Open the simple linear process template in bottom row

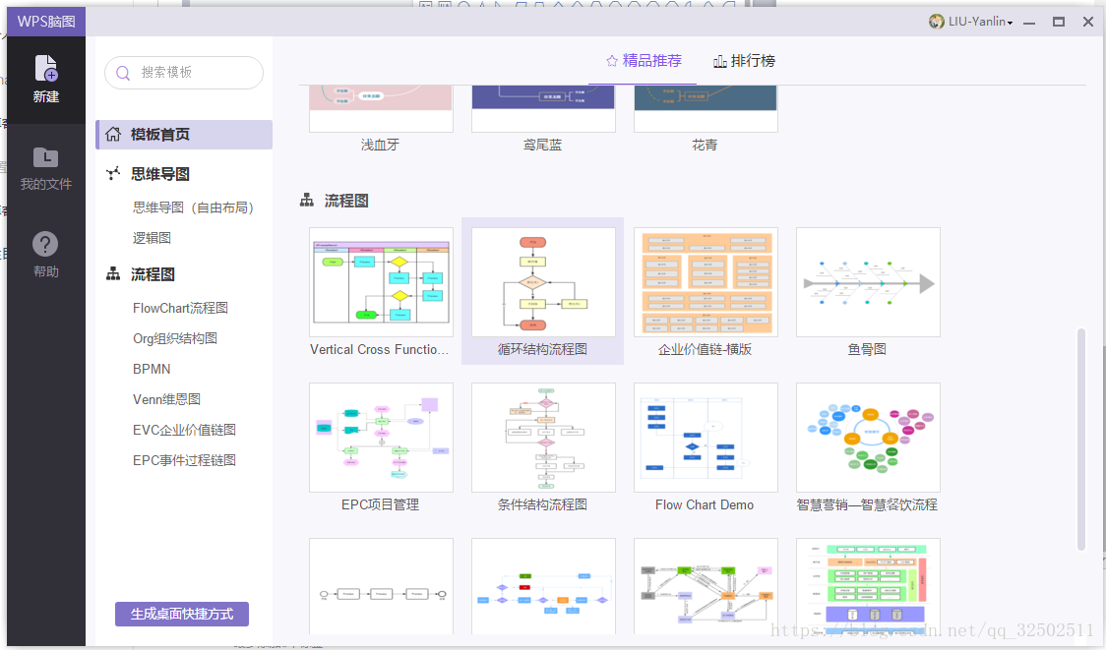381,586
